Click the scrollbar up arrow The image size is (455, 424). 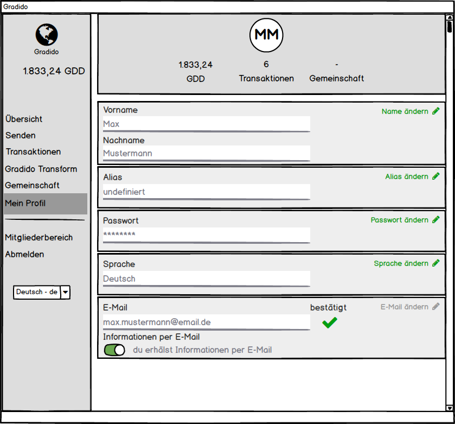point(449,18)
